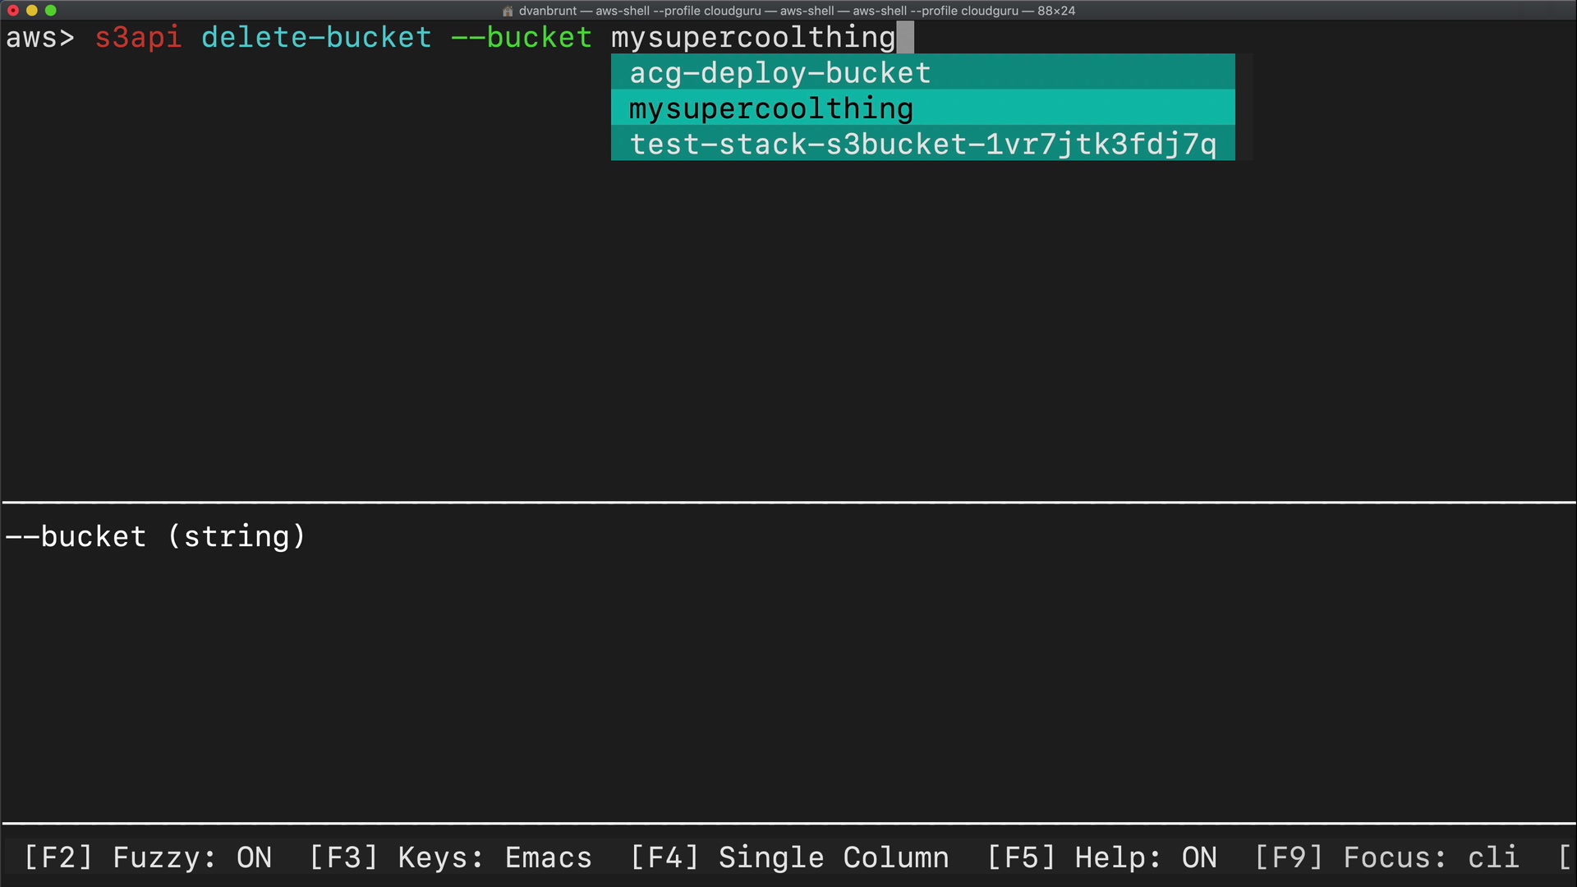Select acg-deploy-bucket from the completion list

780,73
